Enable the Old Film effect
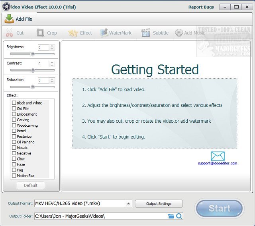 14,108
